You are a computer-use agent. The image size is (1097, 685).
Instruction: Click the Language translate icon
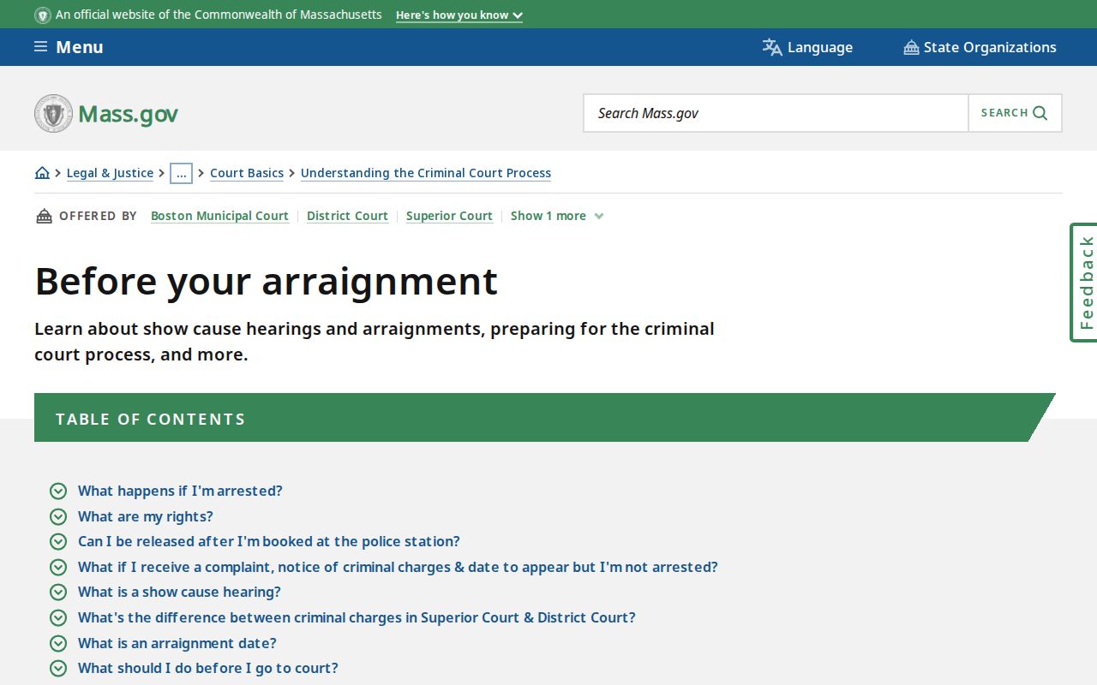pos(772,47)
